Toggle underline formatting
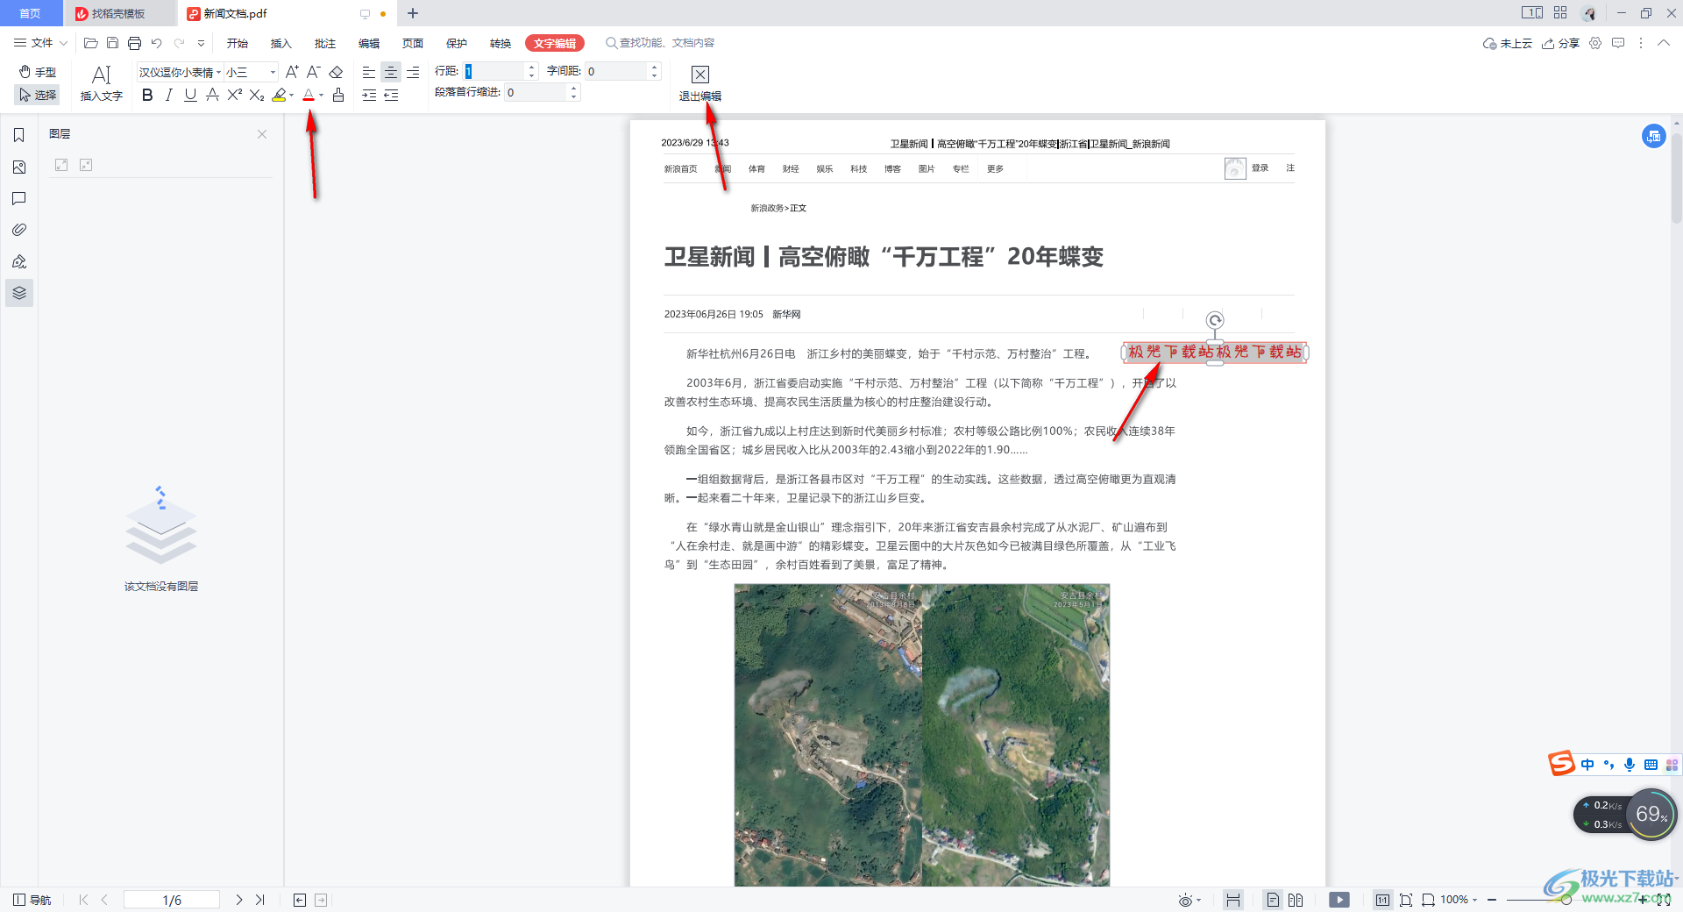Screen dimensions: 1683x912 coord(190,95)
